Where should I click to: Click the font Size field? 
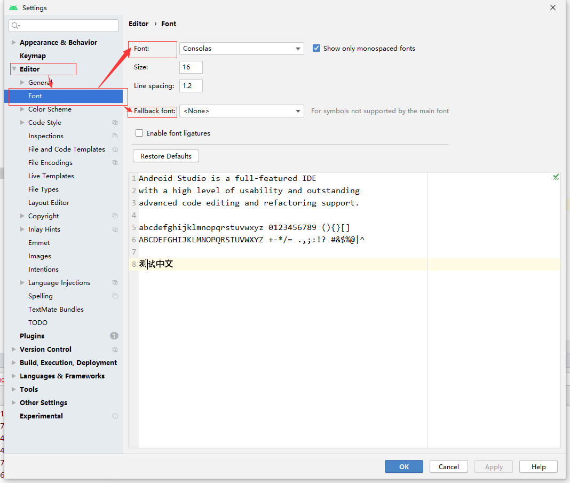click(191, 67)
